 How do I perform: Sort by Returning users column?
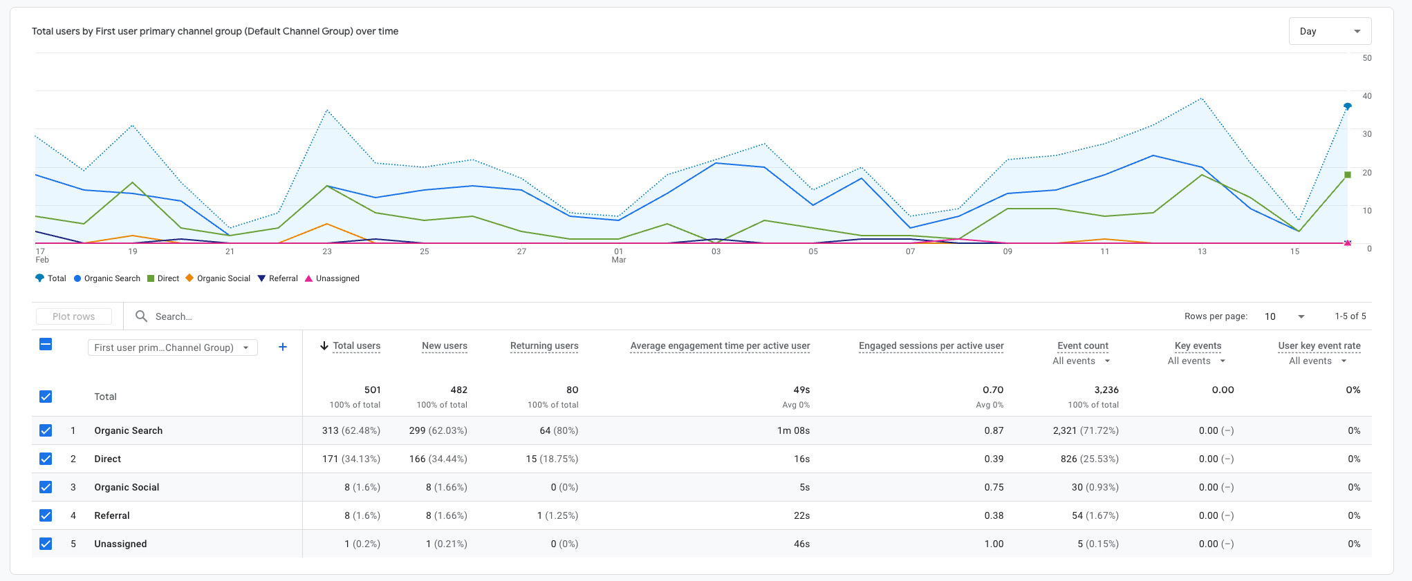coord(544,345)
